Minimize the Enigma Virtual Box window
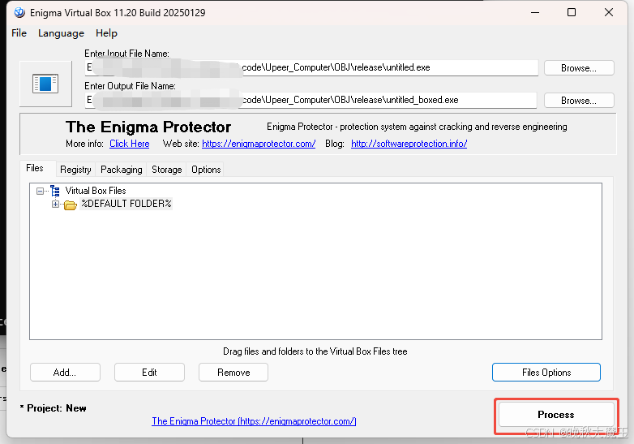Image resolution: width=634 pixels, height=444 pixels. click(x=535, y=12)
